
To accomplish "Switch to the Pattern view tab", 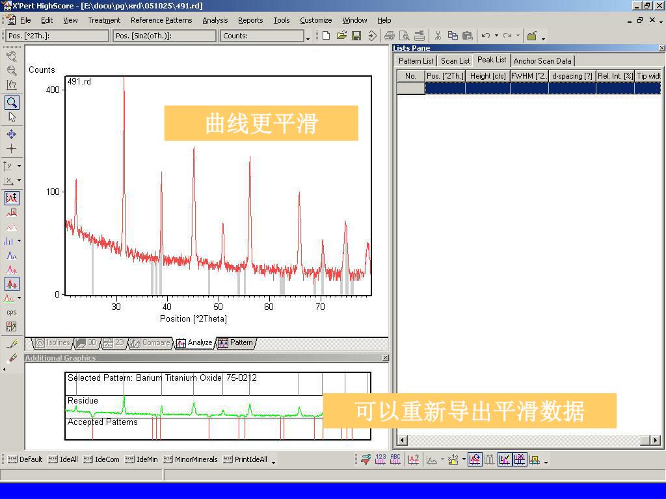I will click(x=237, y=343).
